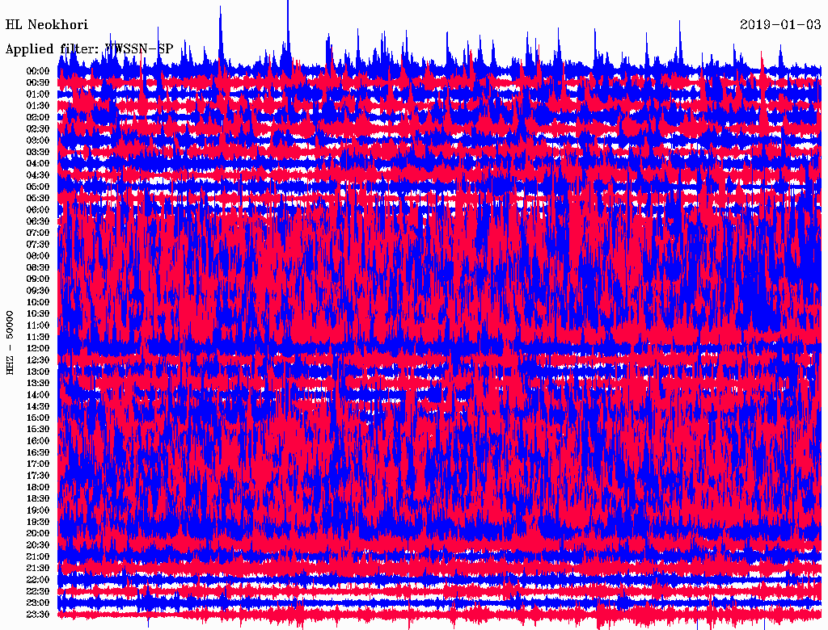
Task: Select the 06:30 time label
Action: point(37,221)
